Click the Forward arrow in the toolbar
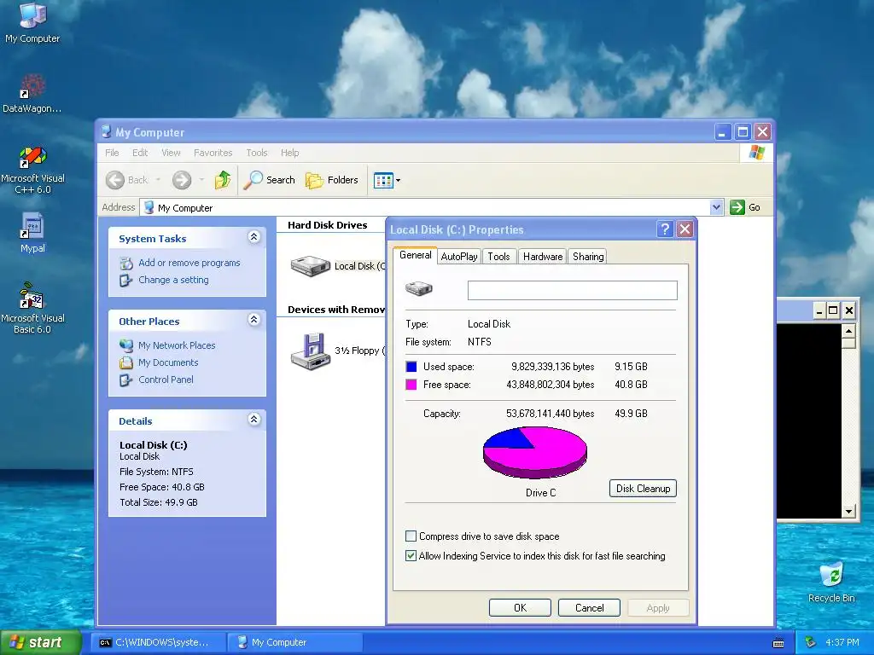Screen dimensions: 874x655 182,180
